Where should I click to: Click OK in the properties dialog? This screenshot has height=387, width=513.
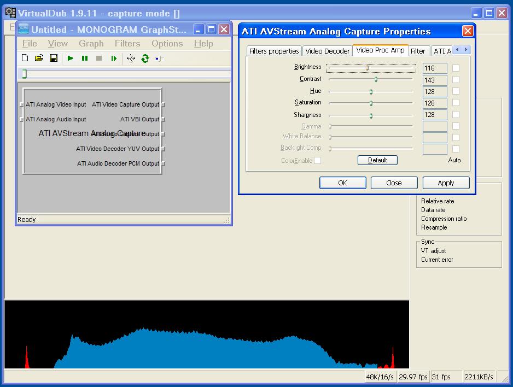(x=342, y=183)
